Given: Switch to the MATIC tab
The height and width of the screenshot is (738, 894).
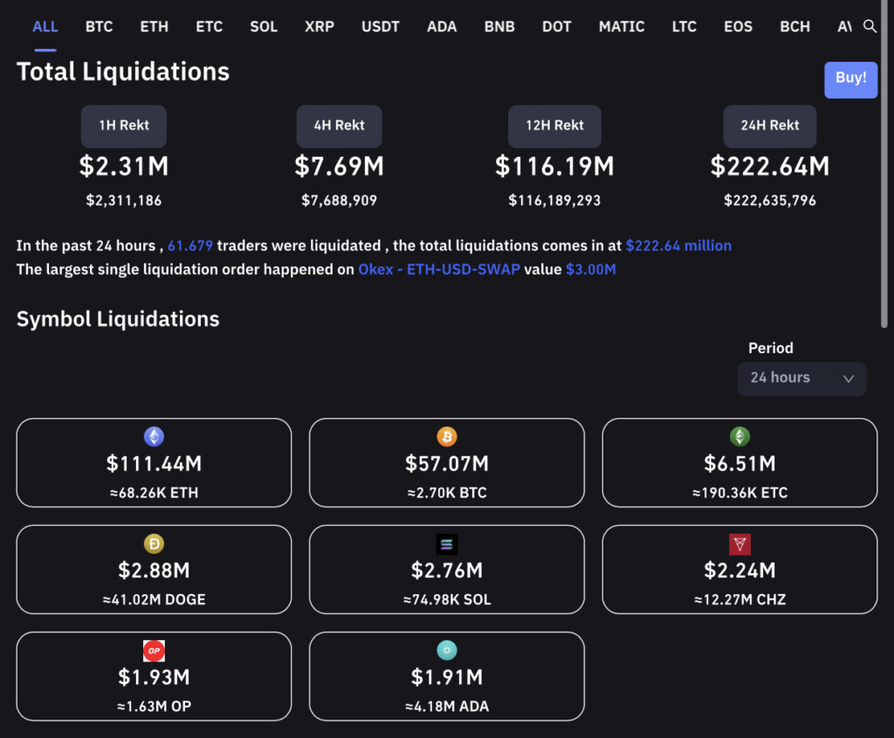Looking at the screenshot, I should (x=621, y=26).
